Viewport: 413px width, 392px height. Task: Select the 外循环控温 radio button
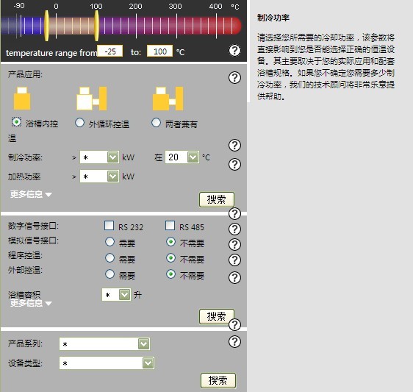pyautogui.click(x=79, y=123)
